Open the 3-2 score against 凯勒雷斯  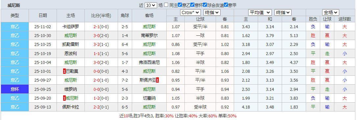pos(97,45)
